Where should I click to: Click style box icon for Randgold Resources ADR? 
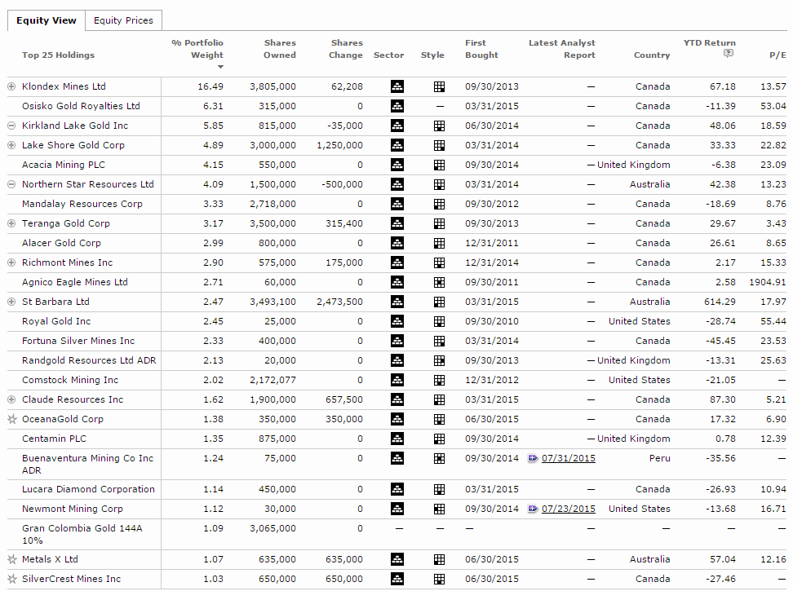point(440,360)
